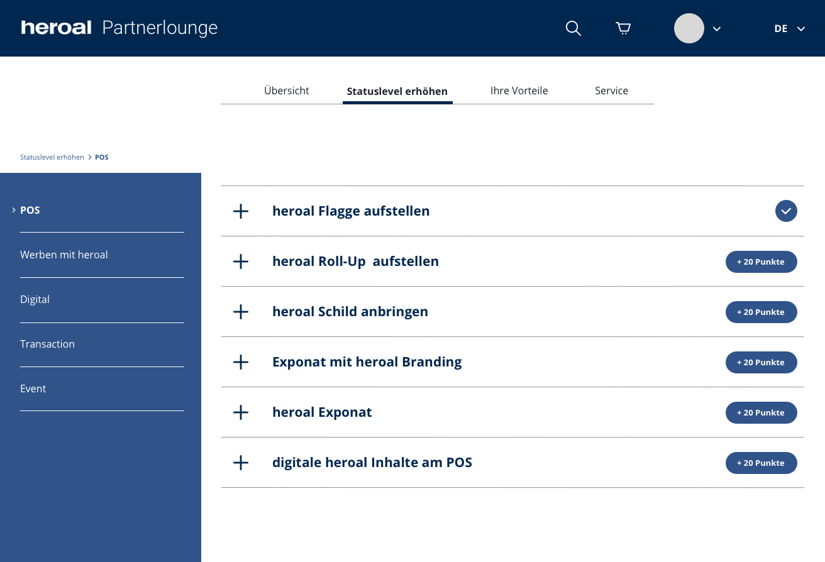Expand heroal Schild anbringen plus icon

tap(241, 312)
